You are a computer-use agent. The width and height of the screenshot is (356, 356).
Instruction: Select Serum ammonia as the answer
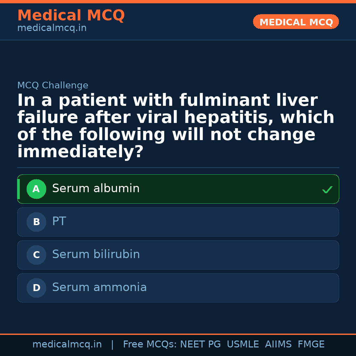[178, 288]
